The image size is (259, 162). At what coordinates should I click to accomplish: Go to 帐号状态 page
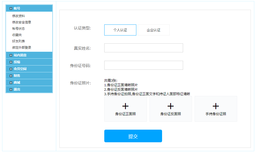[x=19, y=29]
